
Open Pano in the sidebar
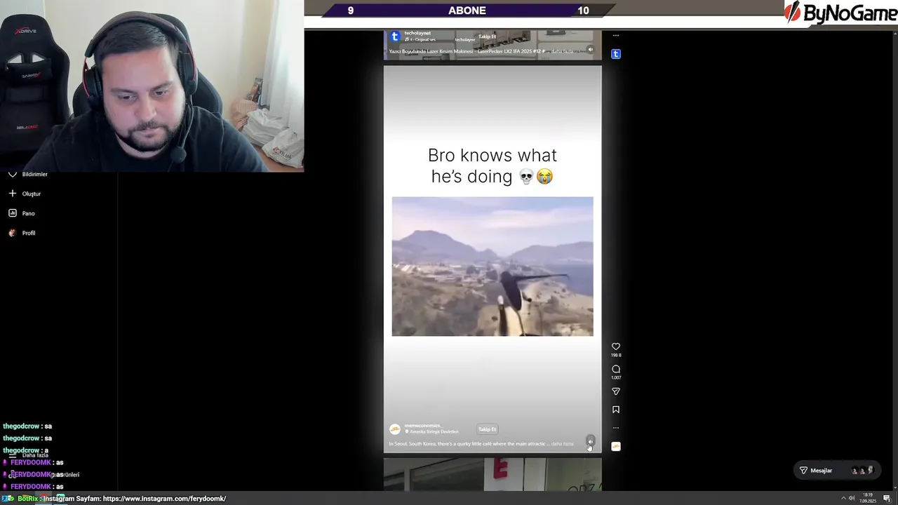click(x=22, y=213)
